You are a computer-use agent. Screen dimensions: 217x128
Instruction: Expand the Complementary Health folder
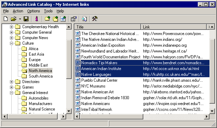[x=12, y=27]
